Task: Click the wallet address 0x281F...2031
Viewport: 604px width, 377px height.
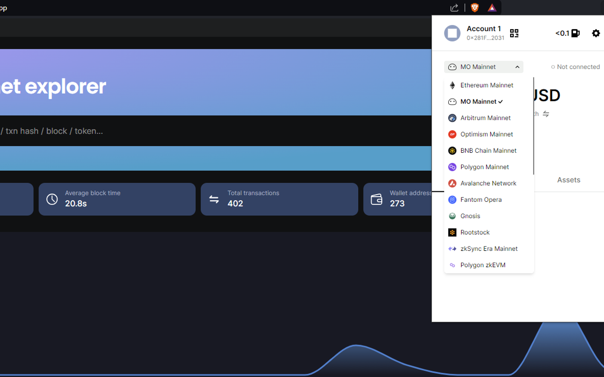Action: pos(486,38)
